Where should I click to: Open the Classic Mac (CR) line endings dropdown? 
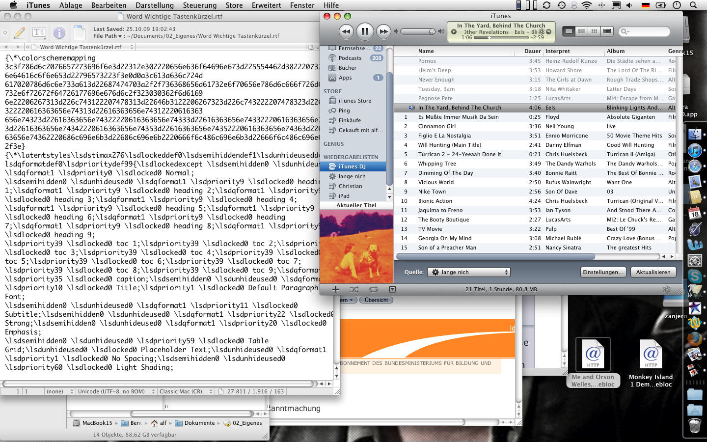pyautogui.click(x=185, y=391)
